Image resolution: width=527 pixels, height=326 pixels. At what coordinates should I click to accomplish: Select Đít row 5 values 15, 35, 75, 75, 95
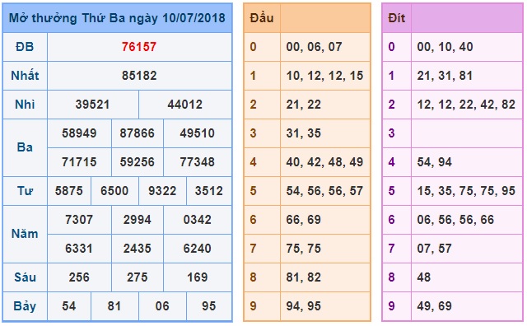pyautogui.click(x=466, y=191)
